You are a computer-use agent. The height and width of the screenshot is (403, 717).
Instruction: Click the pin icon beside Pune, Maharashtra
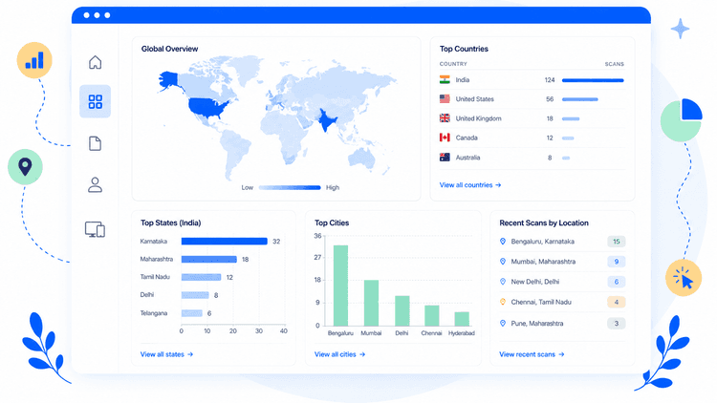coord(503,323)
